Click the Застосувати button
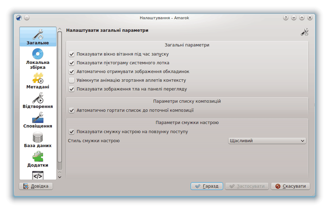 (247, 186)
